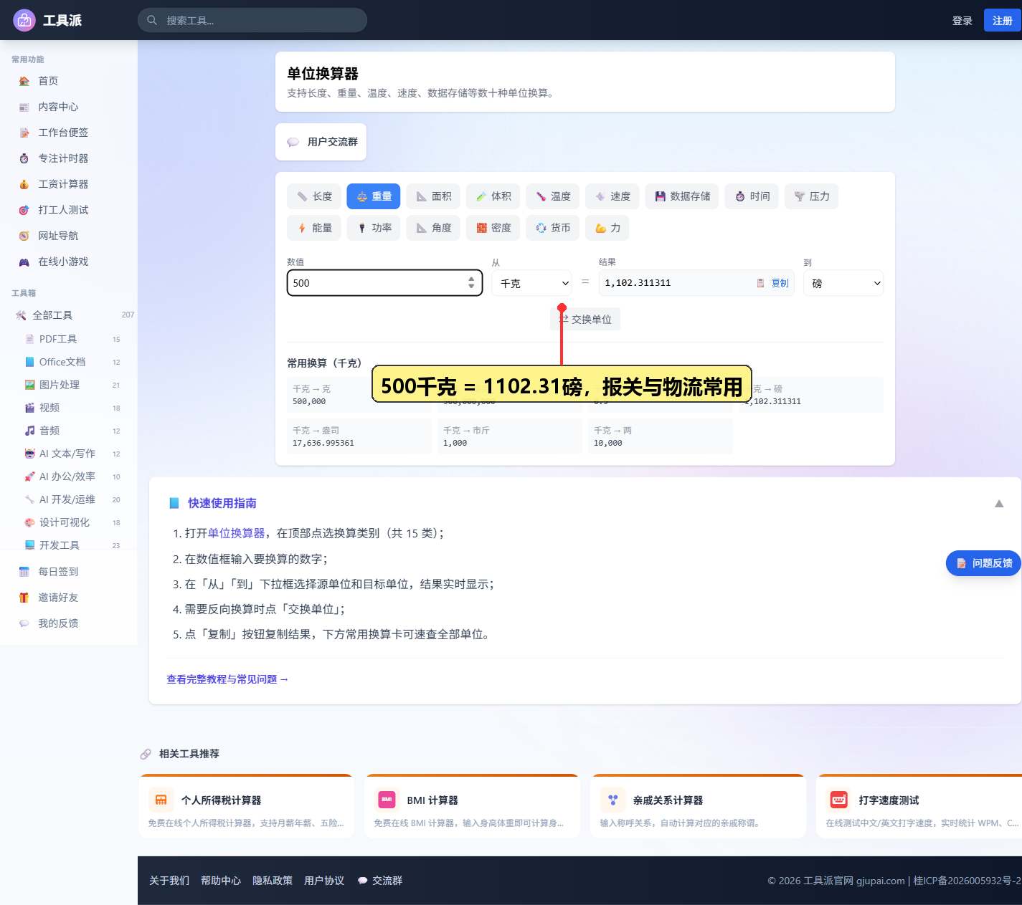Image resolution: width=1022 pixels, height=905 pixels.
Task: Open 工作台便签 in the sidebar
Action: pyautogui.click(x=69, y=133)
